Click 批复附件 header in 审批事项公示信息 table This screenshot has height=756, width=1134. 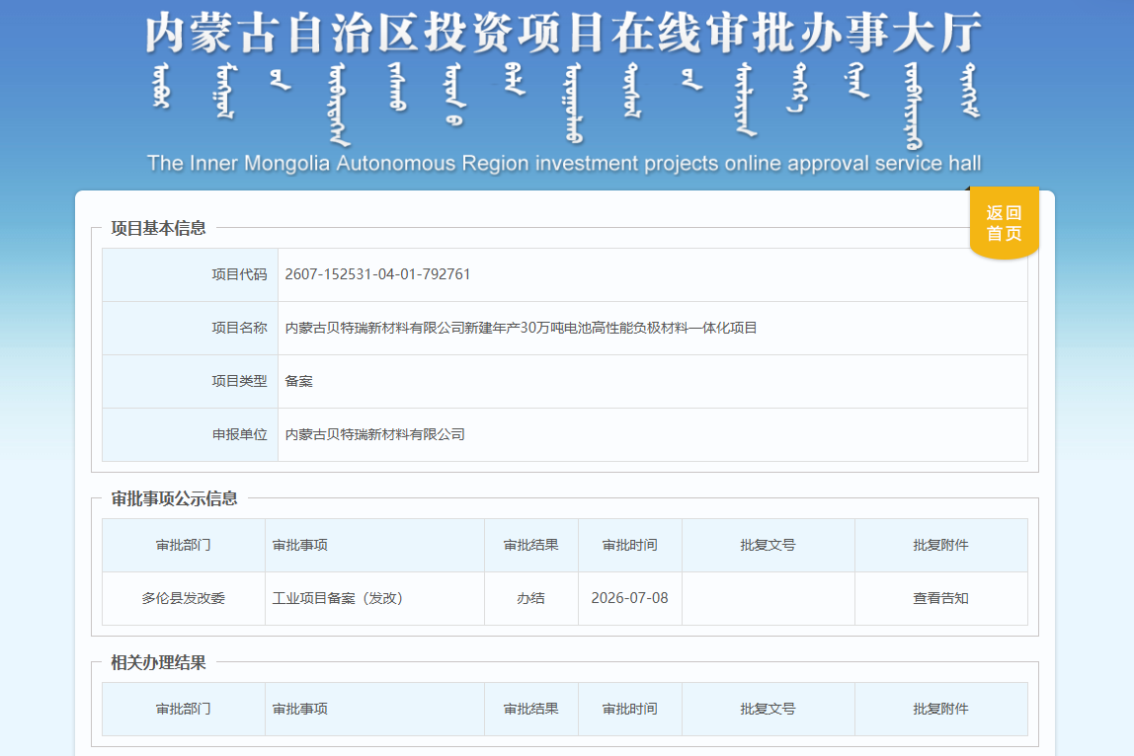pyautogui.click(x=941, y=546)
